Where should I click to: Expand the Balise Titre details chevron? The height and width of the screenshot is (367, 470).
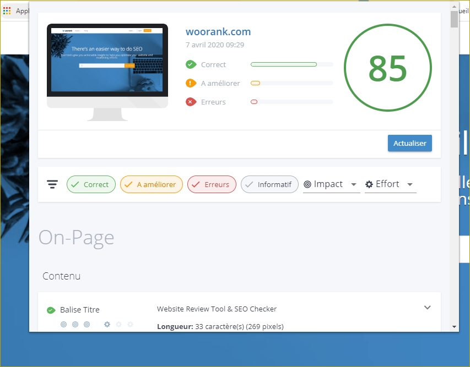coord(427,308)
